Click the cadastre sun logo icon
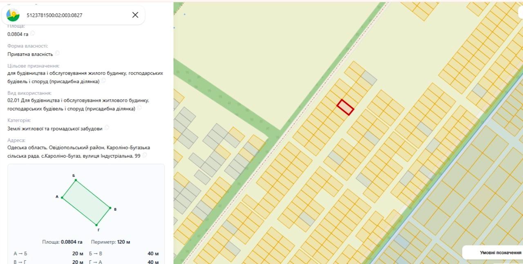 click(13, 15)
